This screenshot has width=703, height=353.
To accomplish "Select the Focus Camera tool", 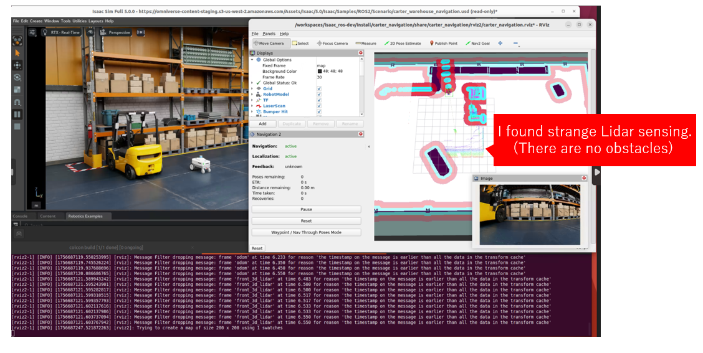I will (x=332, y=44).
